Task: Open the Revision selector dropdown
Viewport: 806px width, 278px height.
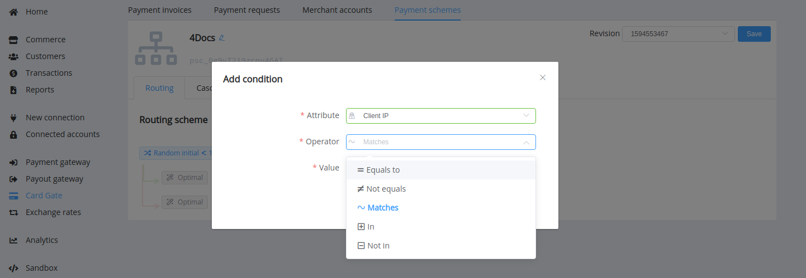Action: click(x=679, y=34)
